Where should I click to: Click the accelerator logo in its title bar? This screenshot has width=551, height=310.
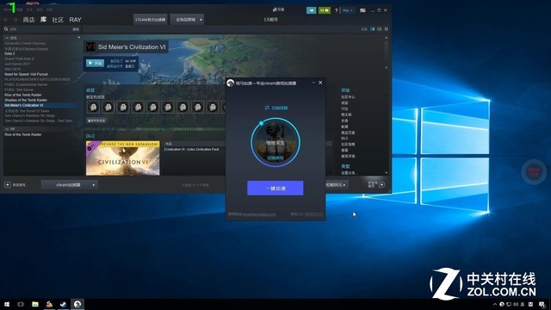tap(230, 83)
